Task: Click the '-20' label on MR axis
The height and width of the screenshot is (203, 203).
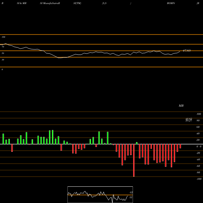Action: click(198, 153)
